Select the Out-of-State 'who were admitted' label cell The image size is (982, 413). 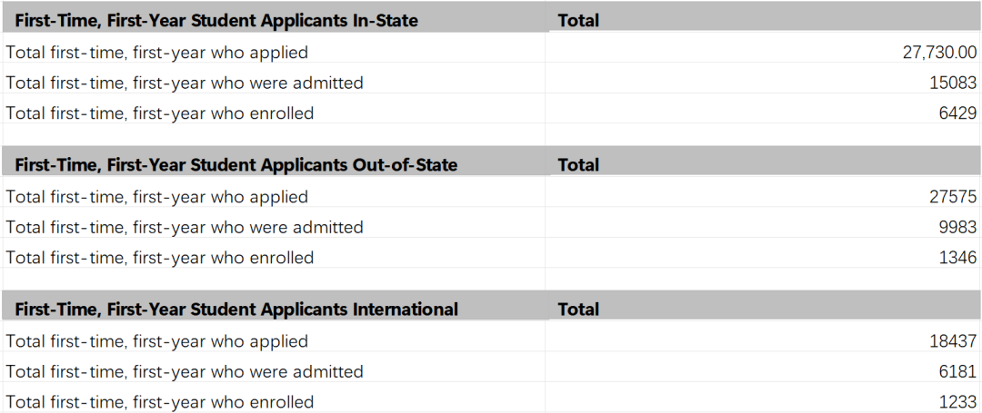[x=274, y=227]
